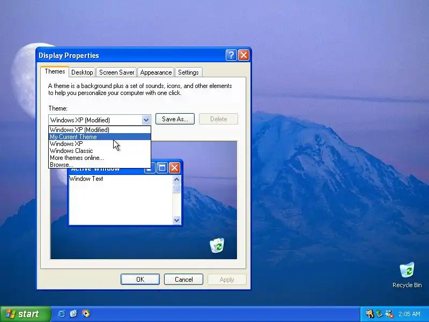Click the tray icon with red X
429x322 pixels.
coord(389,314)
